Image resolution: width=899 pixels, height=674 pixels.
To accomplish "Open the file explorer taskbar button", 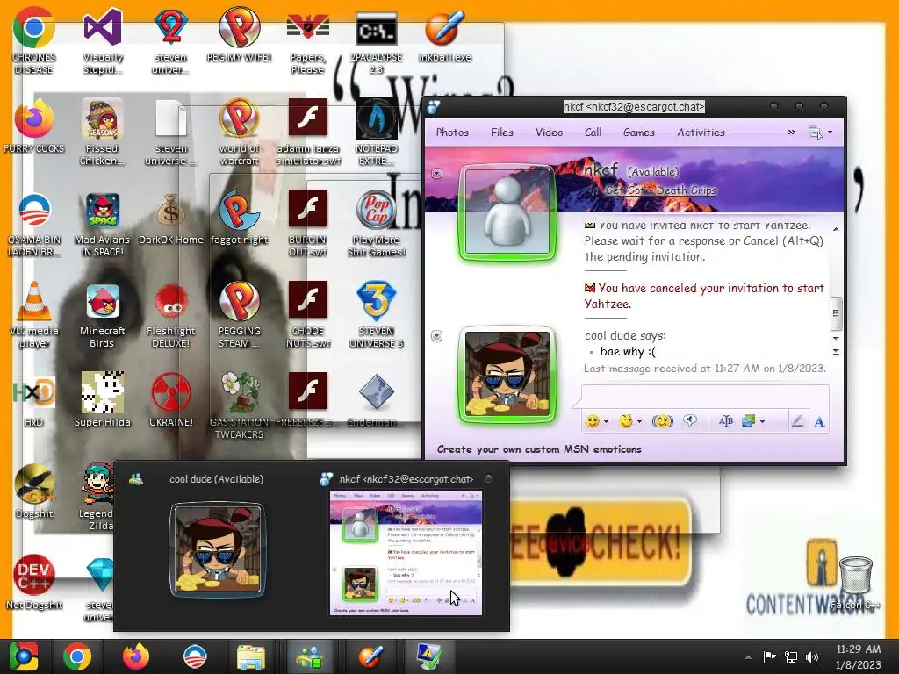I will (x=250, y=656).
